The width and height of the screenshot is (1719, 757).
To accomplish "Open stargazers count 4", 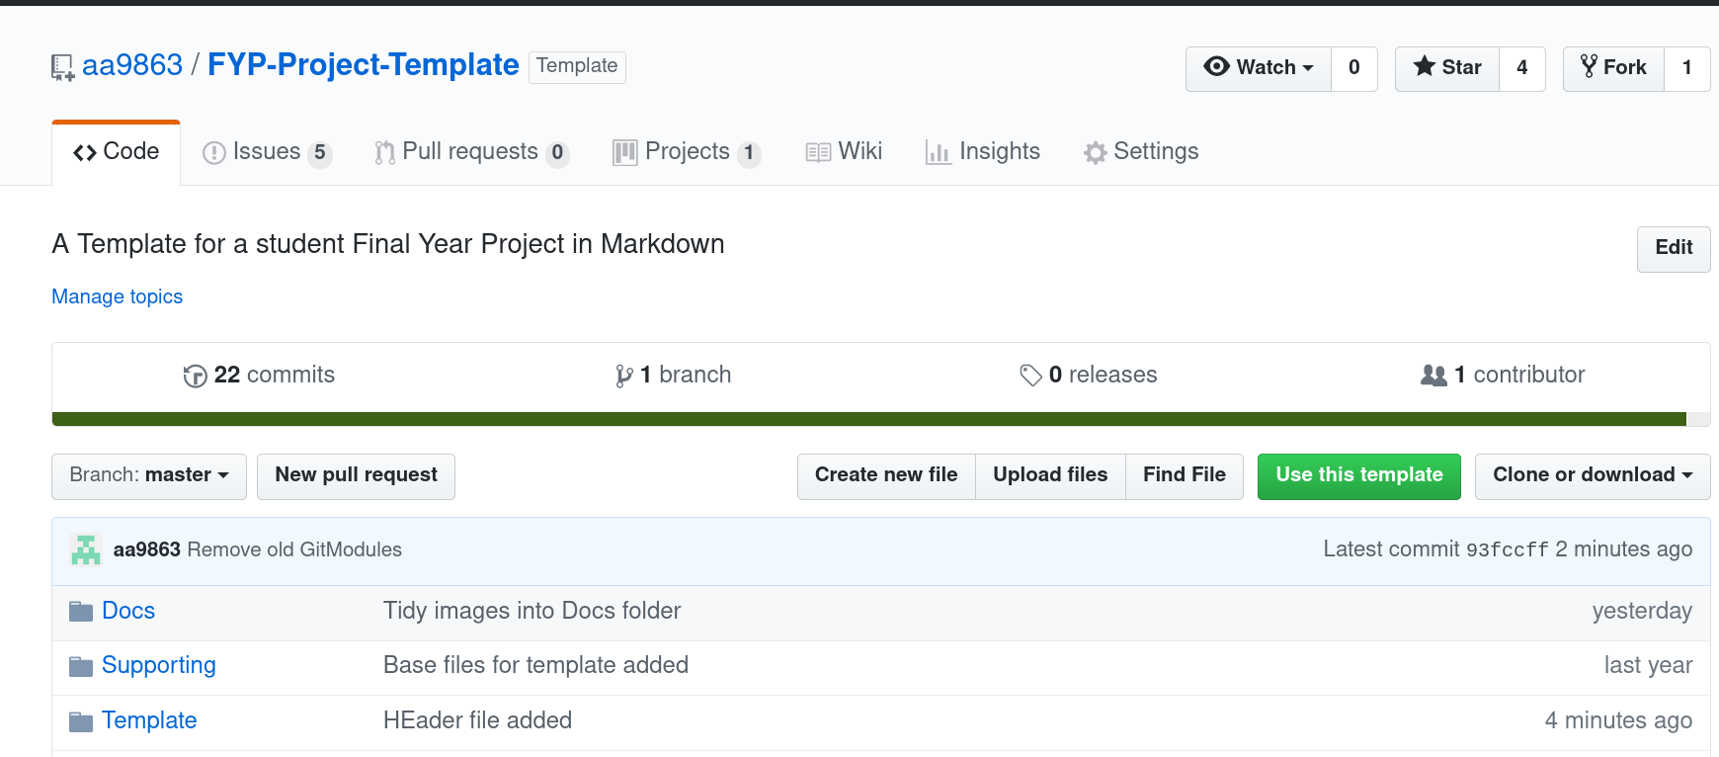I will tap(1522, 68).
